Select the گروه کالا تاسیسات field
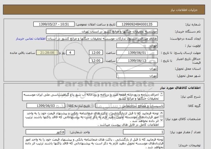This screenshot has height=149, width=211. (x=130, y=106)
